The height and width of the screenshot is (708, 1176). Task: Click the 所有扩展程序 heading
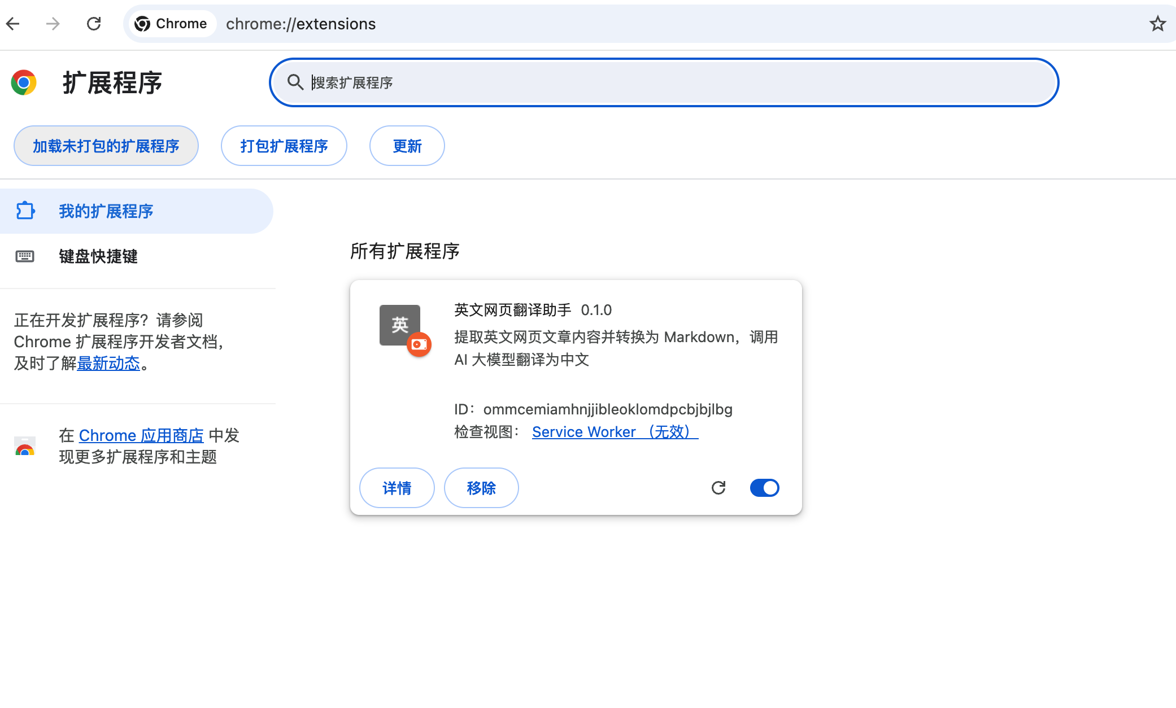click(405, 251)
